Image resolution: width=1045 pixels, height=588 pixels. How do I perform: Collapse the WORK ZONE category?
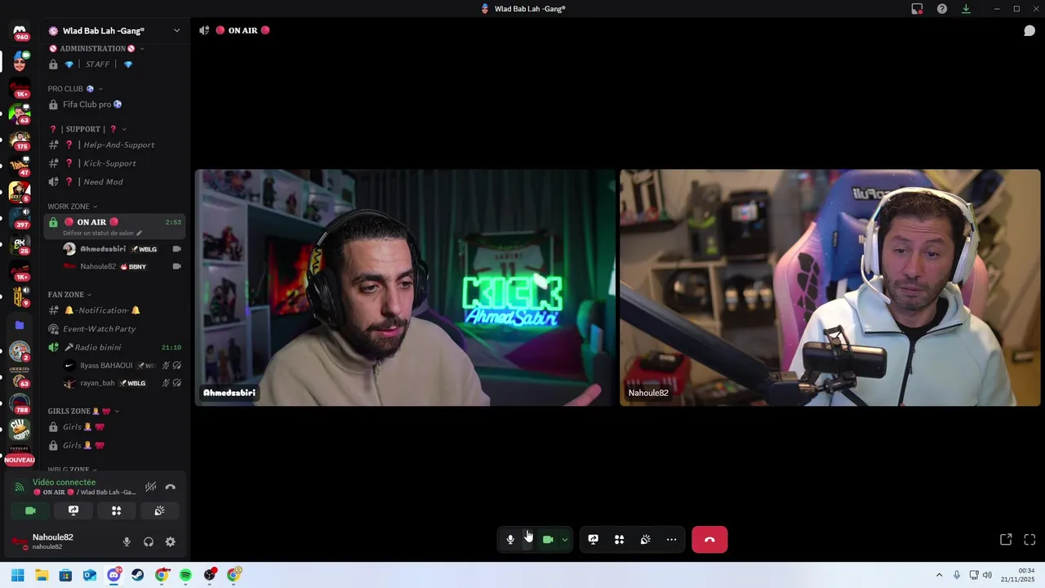coord(72,207)
